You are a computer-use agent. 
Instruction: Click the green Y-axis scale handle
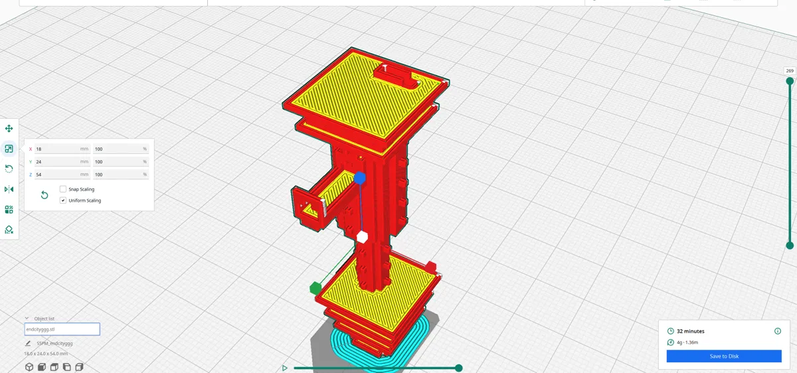tap(315, 288)
